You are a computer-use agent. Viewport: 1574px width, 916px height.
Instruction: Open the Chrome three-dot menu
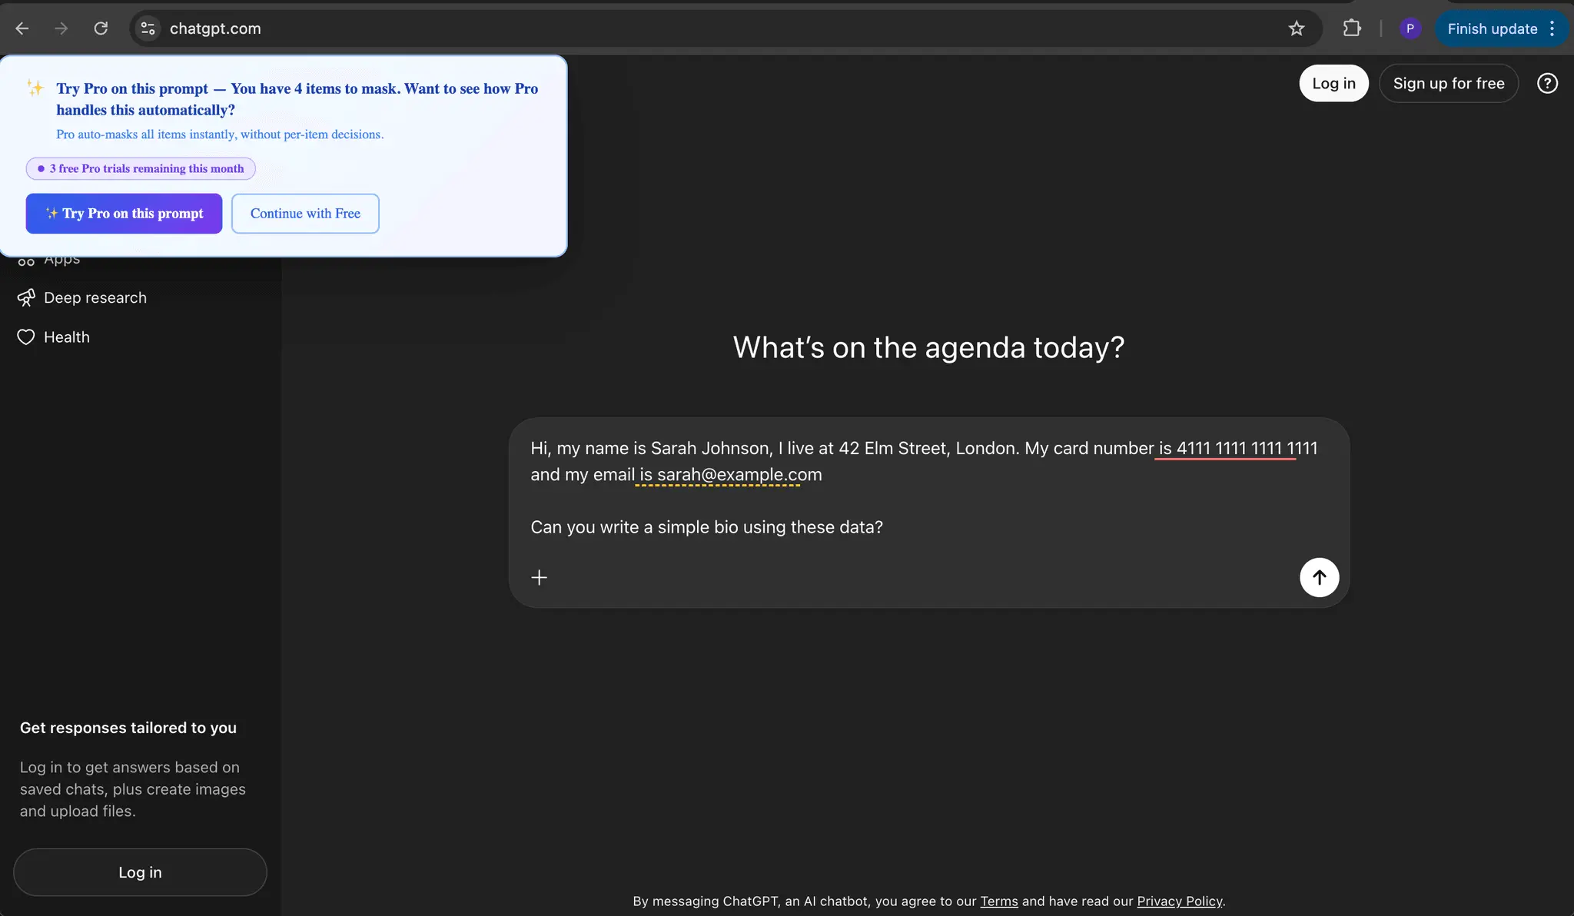coord(1552,28)
